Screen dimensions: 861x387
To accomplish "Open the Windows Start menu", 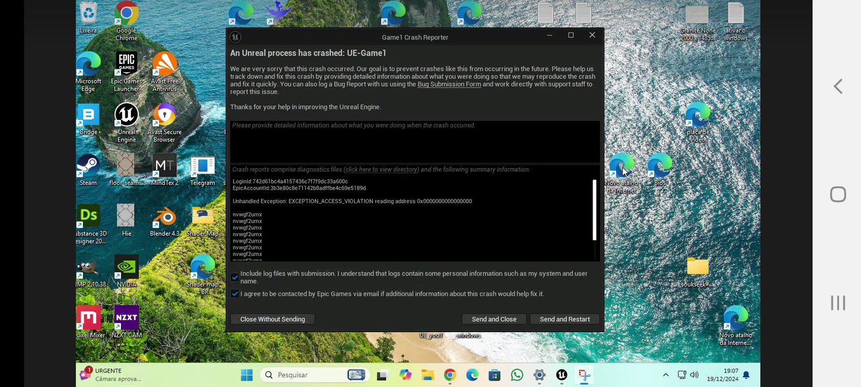I will [x=247, y=375].
